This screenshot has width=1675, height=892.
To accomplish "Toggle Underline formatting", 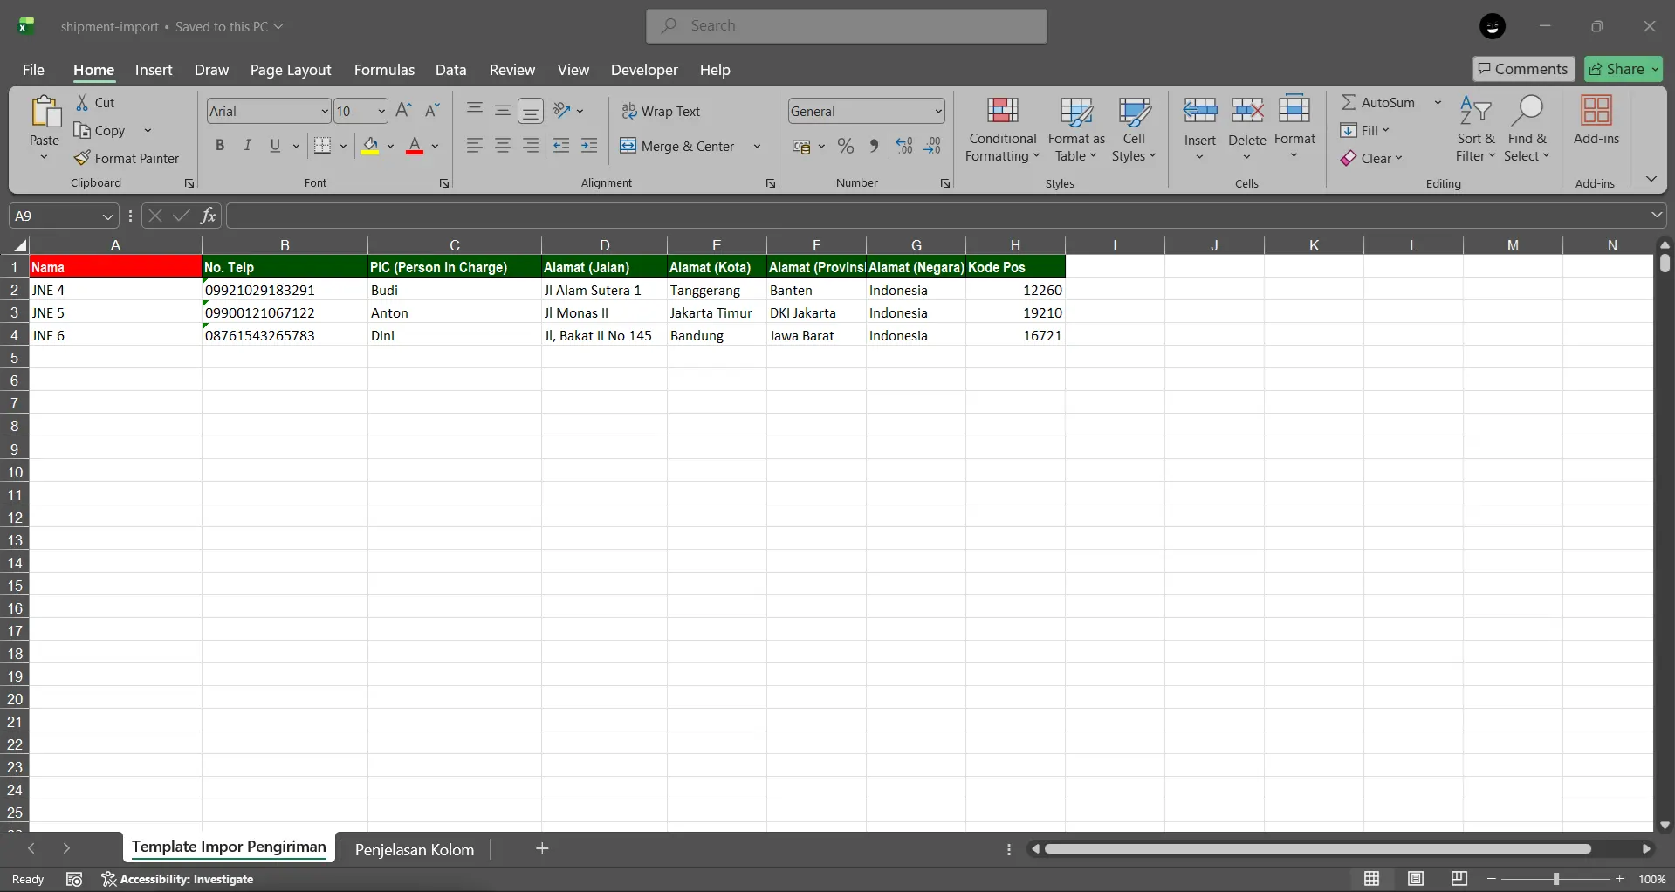I will tap(274, 145).
